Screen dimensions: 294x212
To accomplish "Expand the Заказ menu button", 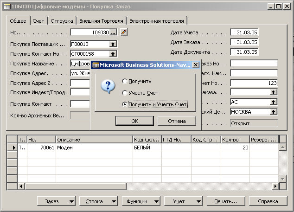I will [56, 201].
